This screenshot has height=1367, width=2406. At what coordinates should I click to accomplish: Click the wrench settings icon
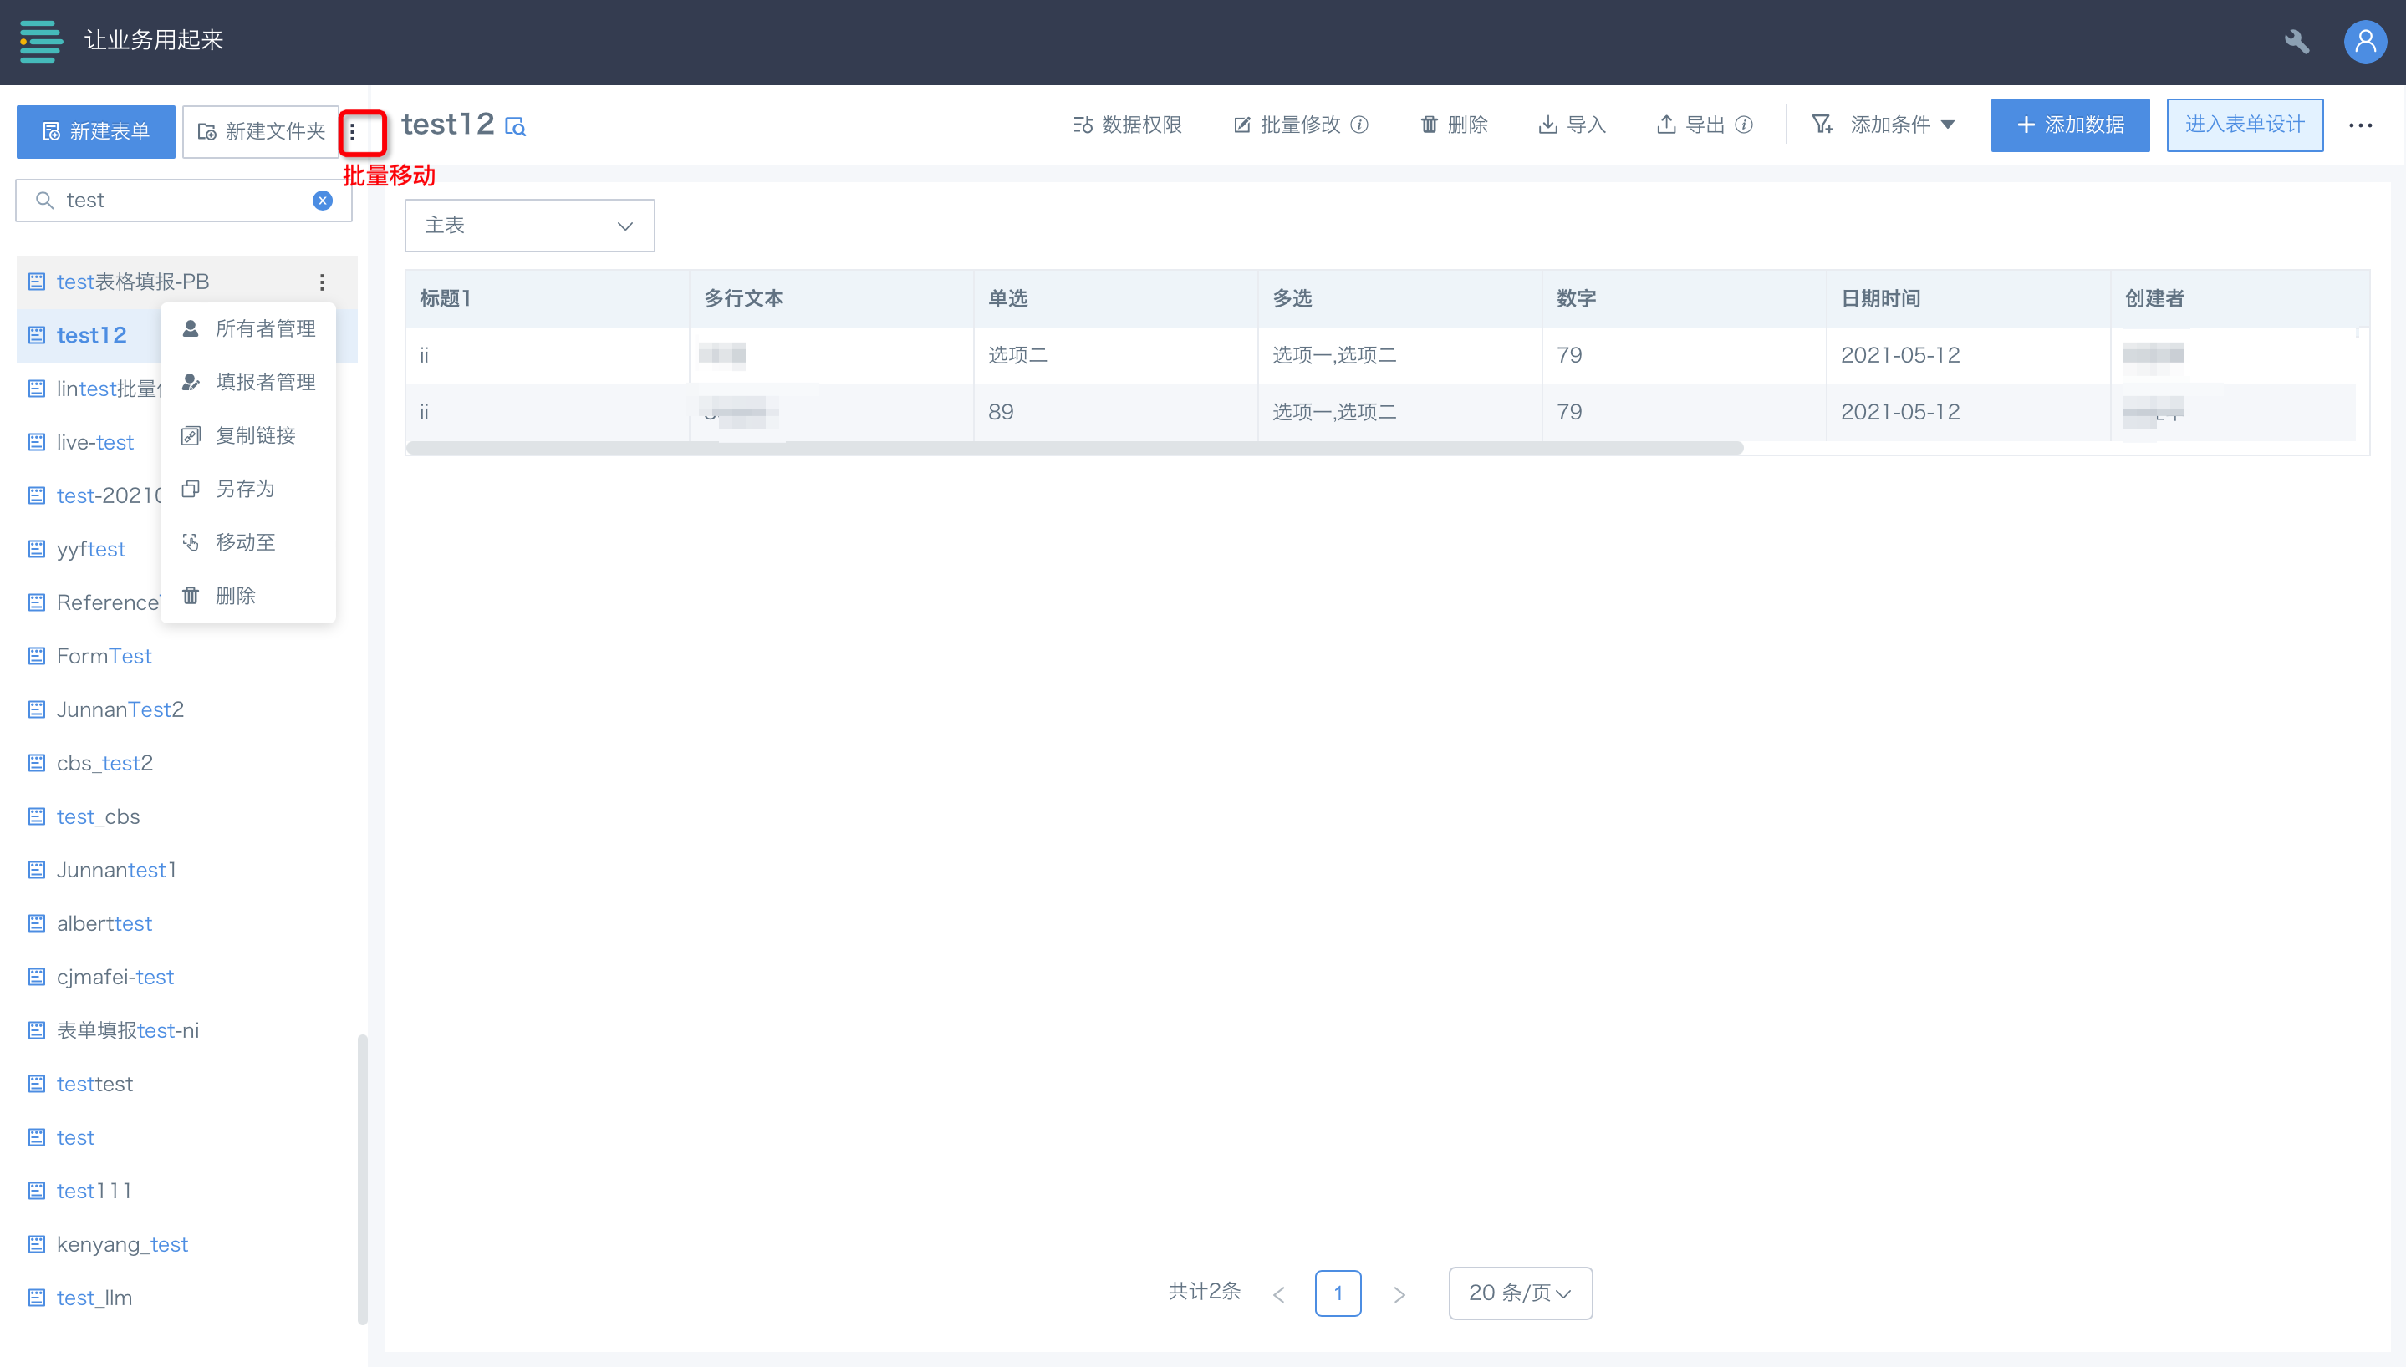pos(2296,41)
